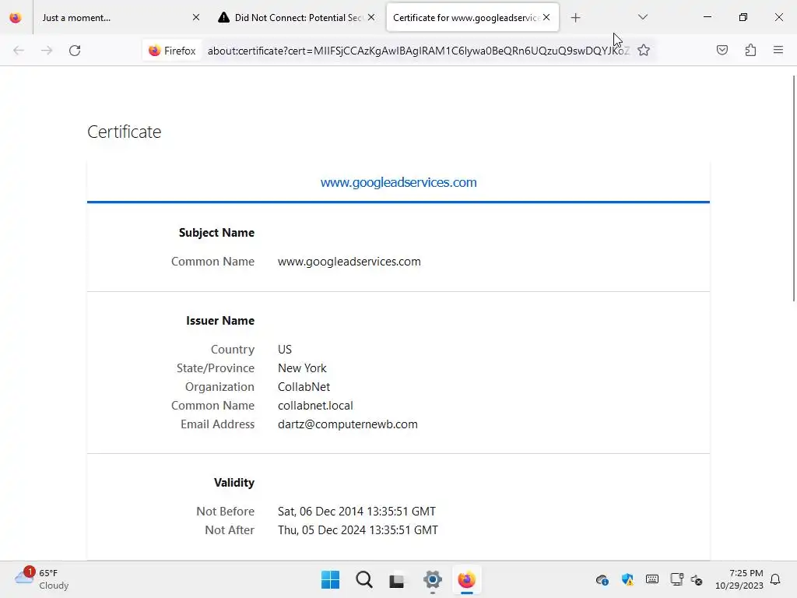Click the Validity heading
797x598 pixels.
point(233,483)
